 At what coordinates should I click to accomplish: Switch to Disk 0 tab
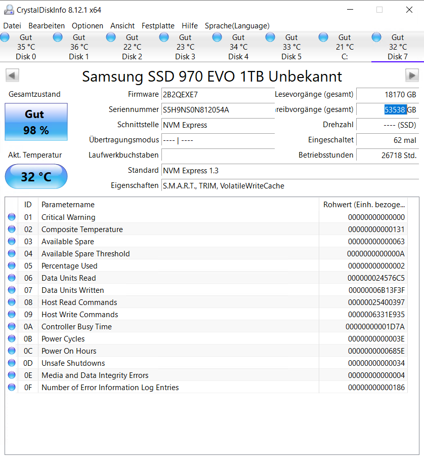coord(26,47)
